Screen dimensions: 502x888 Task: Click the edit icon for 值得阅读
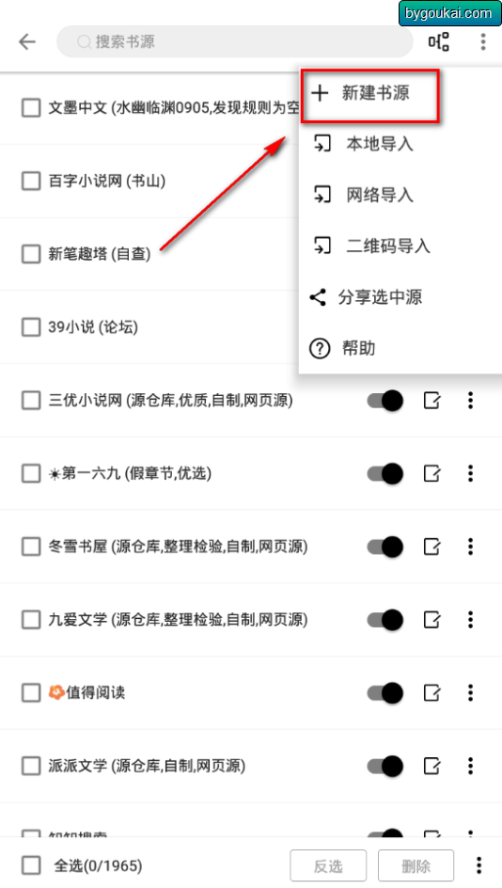pyautogui.click(x=432, y=692)
